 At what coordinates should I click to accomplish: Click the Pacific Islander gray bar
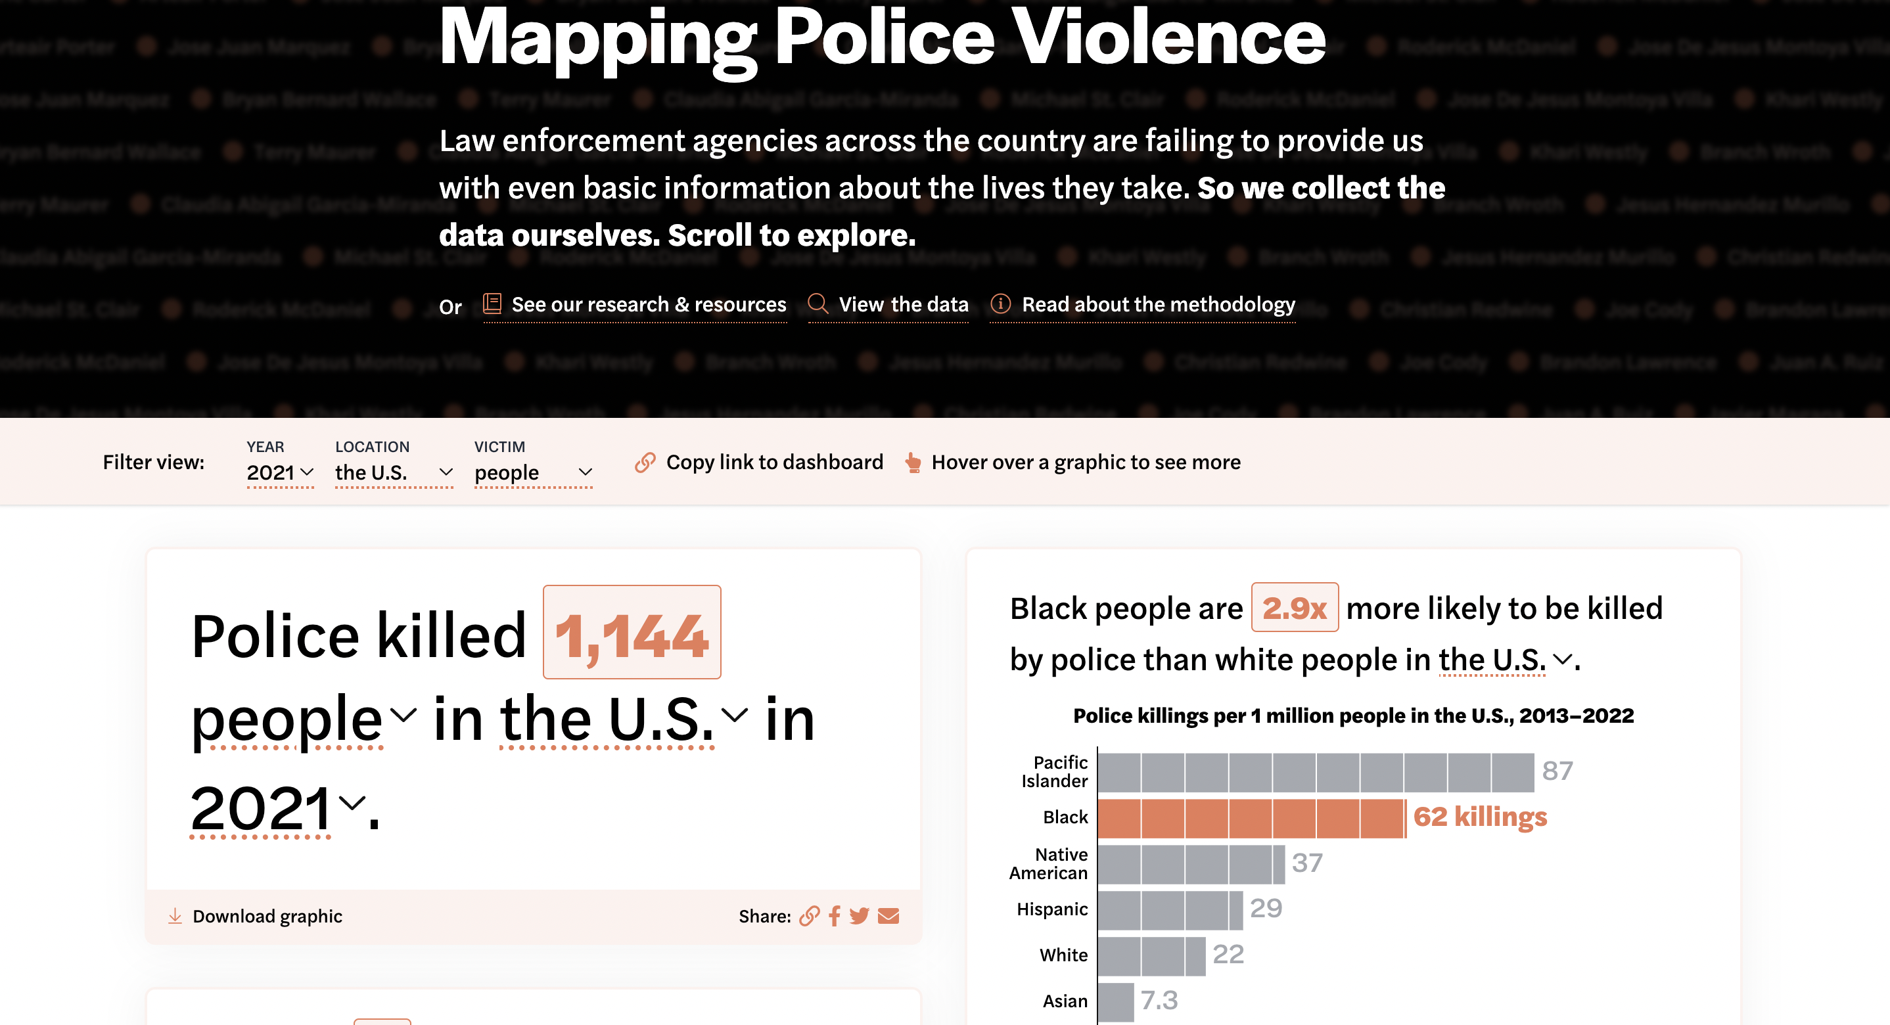click(x=1315, y=772)
